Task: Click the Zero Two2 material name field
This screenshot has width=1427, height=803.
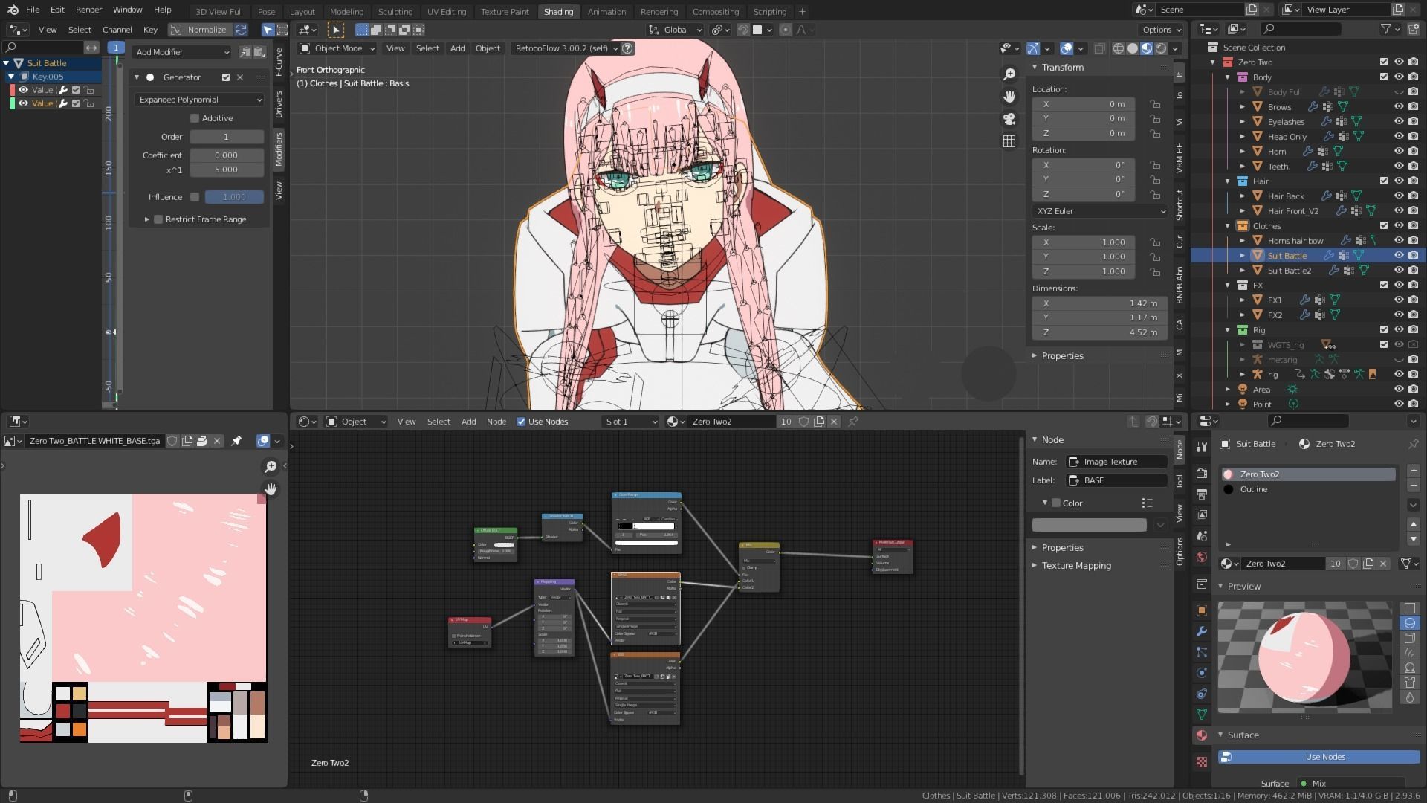Action: tap(1283, 564)
